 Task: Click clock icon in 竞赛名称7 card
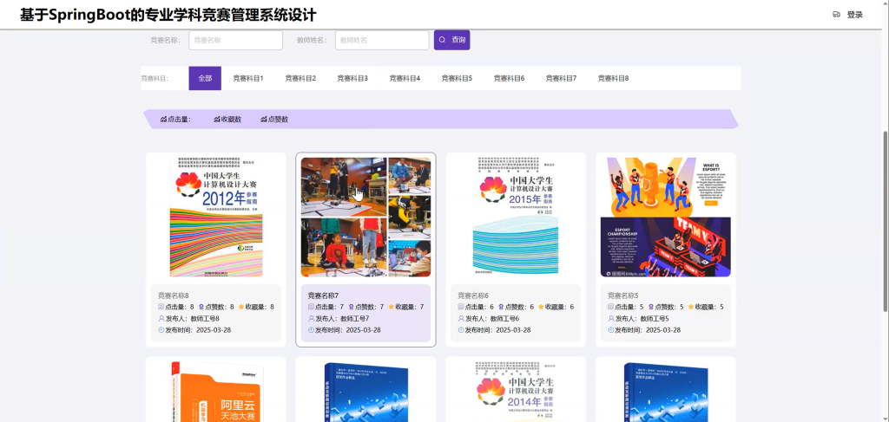[311, 330]
